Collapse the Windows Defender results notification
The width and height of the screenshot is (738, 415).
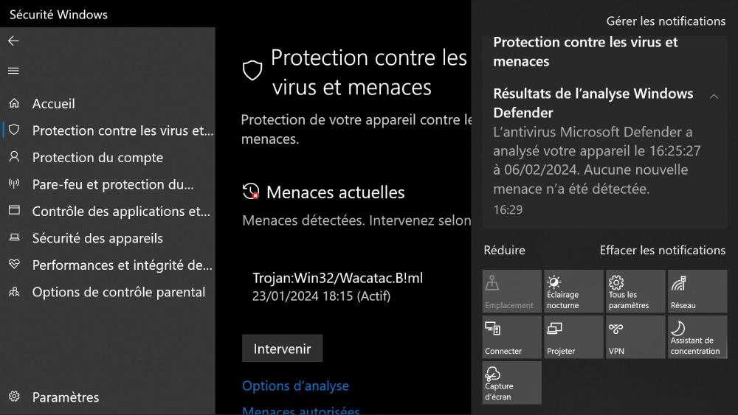[714, 97]
